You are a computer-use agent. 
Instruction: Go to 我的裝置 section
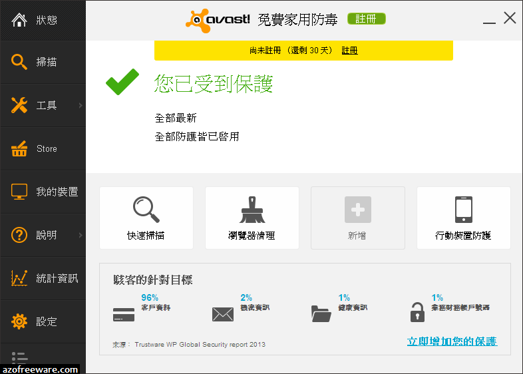coord(43,192)
